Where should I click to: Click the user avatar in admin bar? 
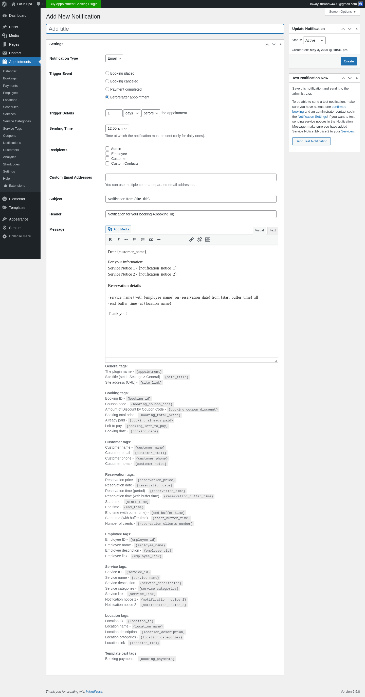click(x=361, y=4)
